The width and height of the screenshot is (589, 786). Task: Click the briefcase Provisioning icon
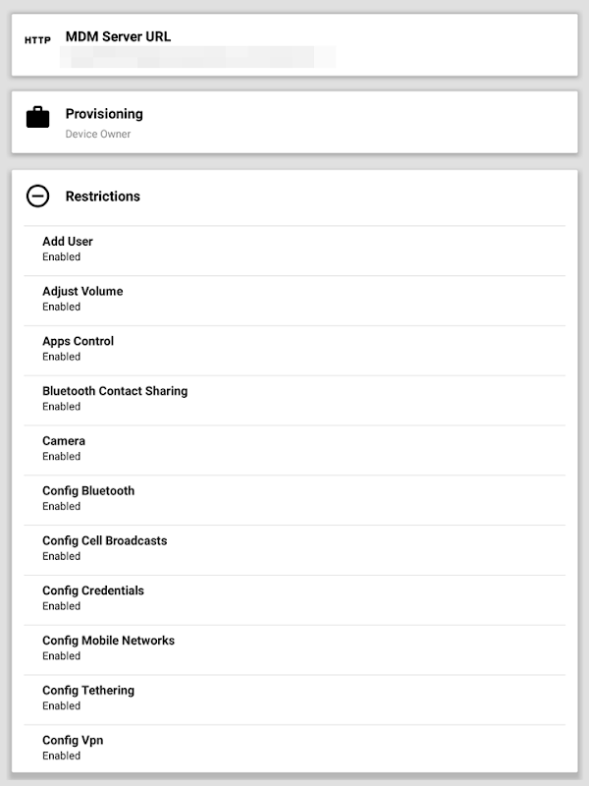pyautogui.click(x=37, y=117)
